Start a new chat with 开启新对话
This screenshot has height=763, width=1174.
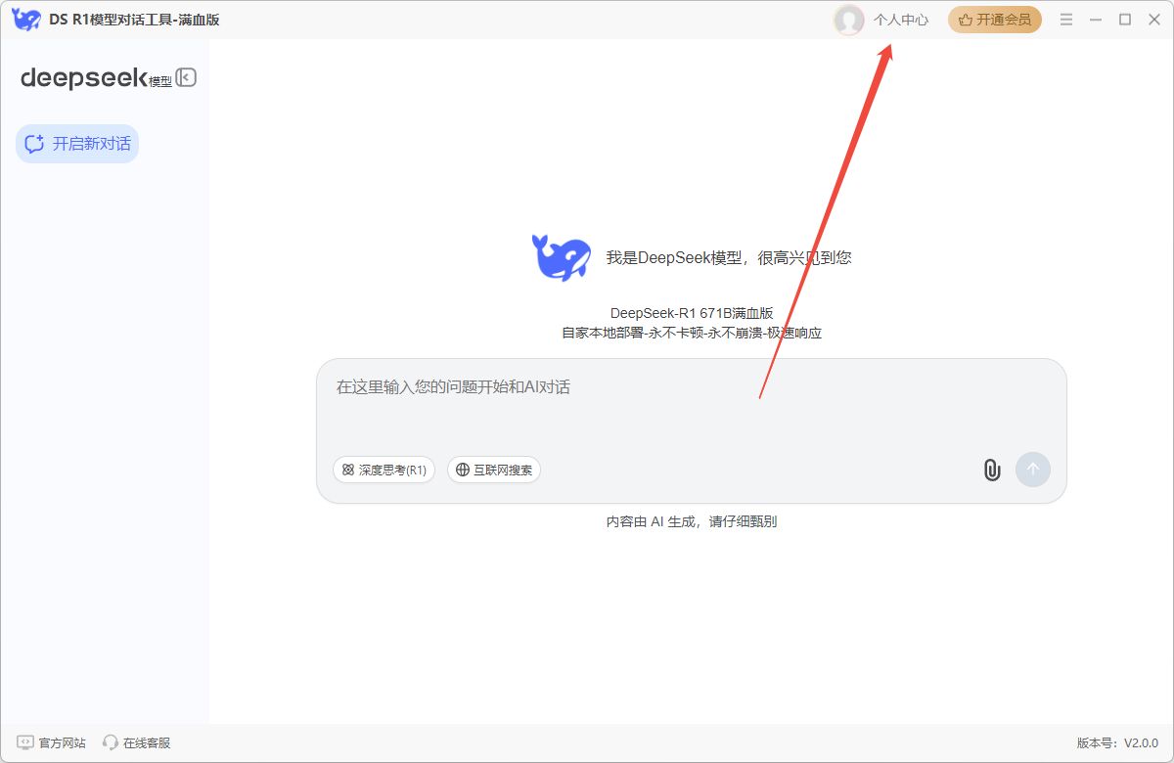[x=77, y=144]
